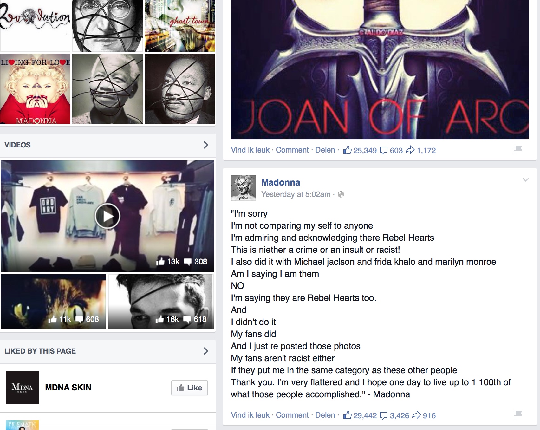Click the flag icon on the Madonna apology post

(x=518, y=414)
